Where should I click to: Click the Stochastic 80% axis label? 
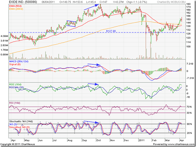(189, 124)
